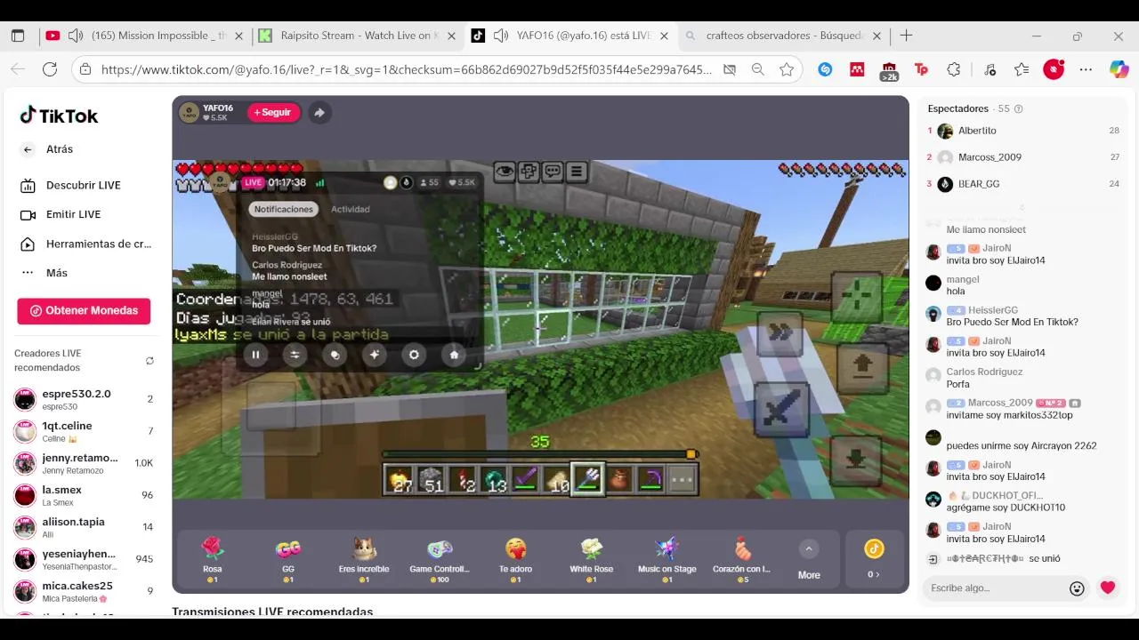
Task: Open the YAFO16 profile avatar
Action: (189, 113)
